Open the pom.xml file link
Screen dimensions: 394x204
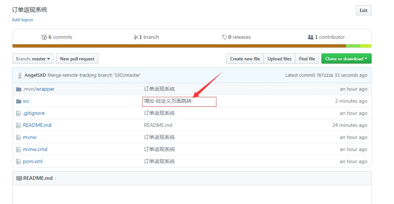pos(33,162)
